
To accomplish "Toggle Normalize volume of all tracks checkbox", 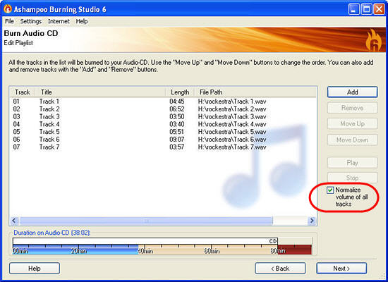I will coord(330,190).
